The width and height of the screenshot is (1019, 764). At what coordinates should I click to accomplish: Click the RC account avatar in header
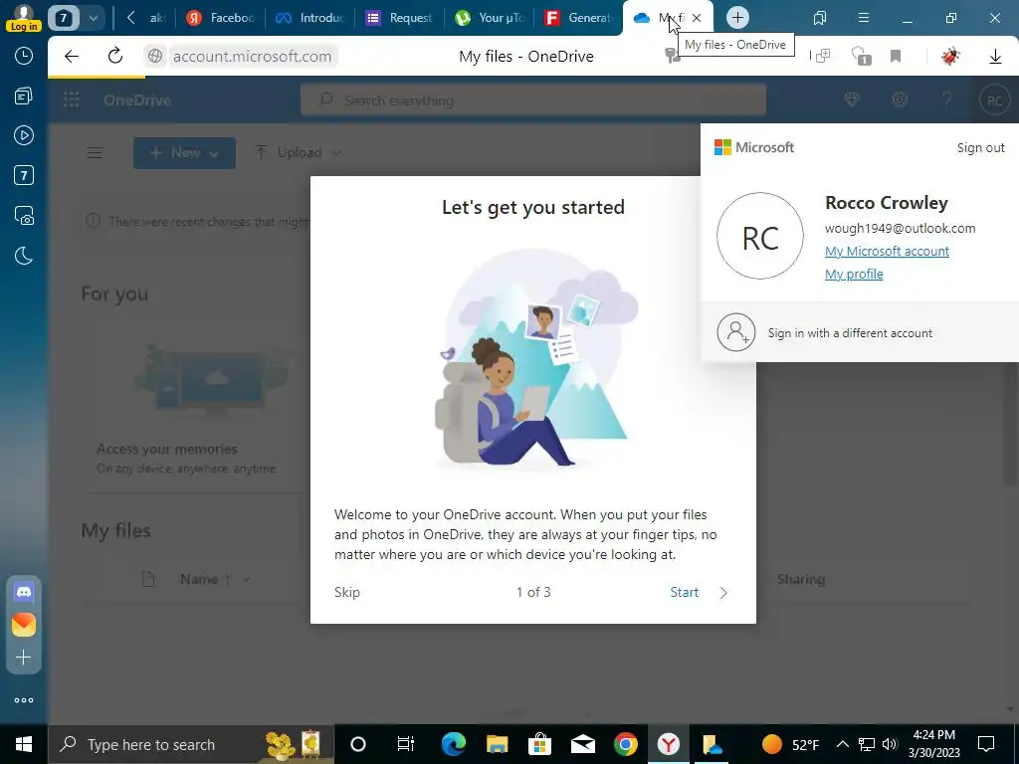[995, 100]
